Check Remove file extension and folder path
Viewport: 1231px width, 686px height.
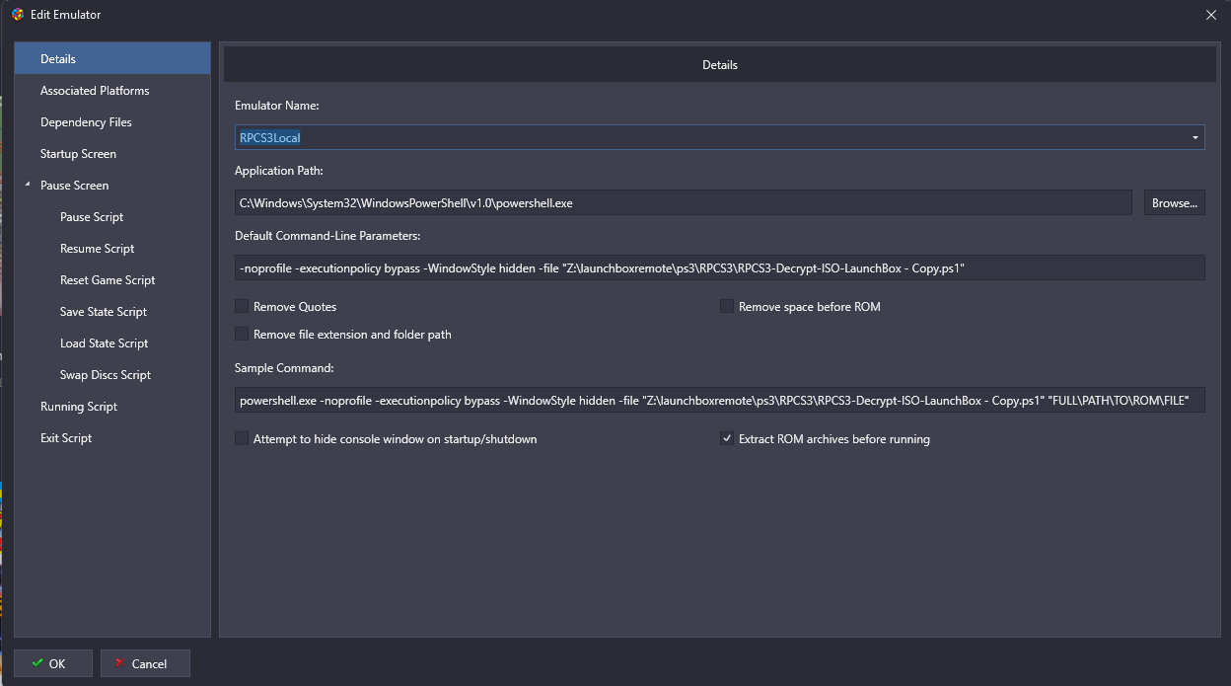pos(242,335)
